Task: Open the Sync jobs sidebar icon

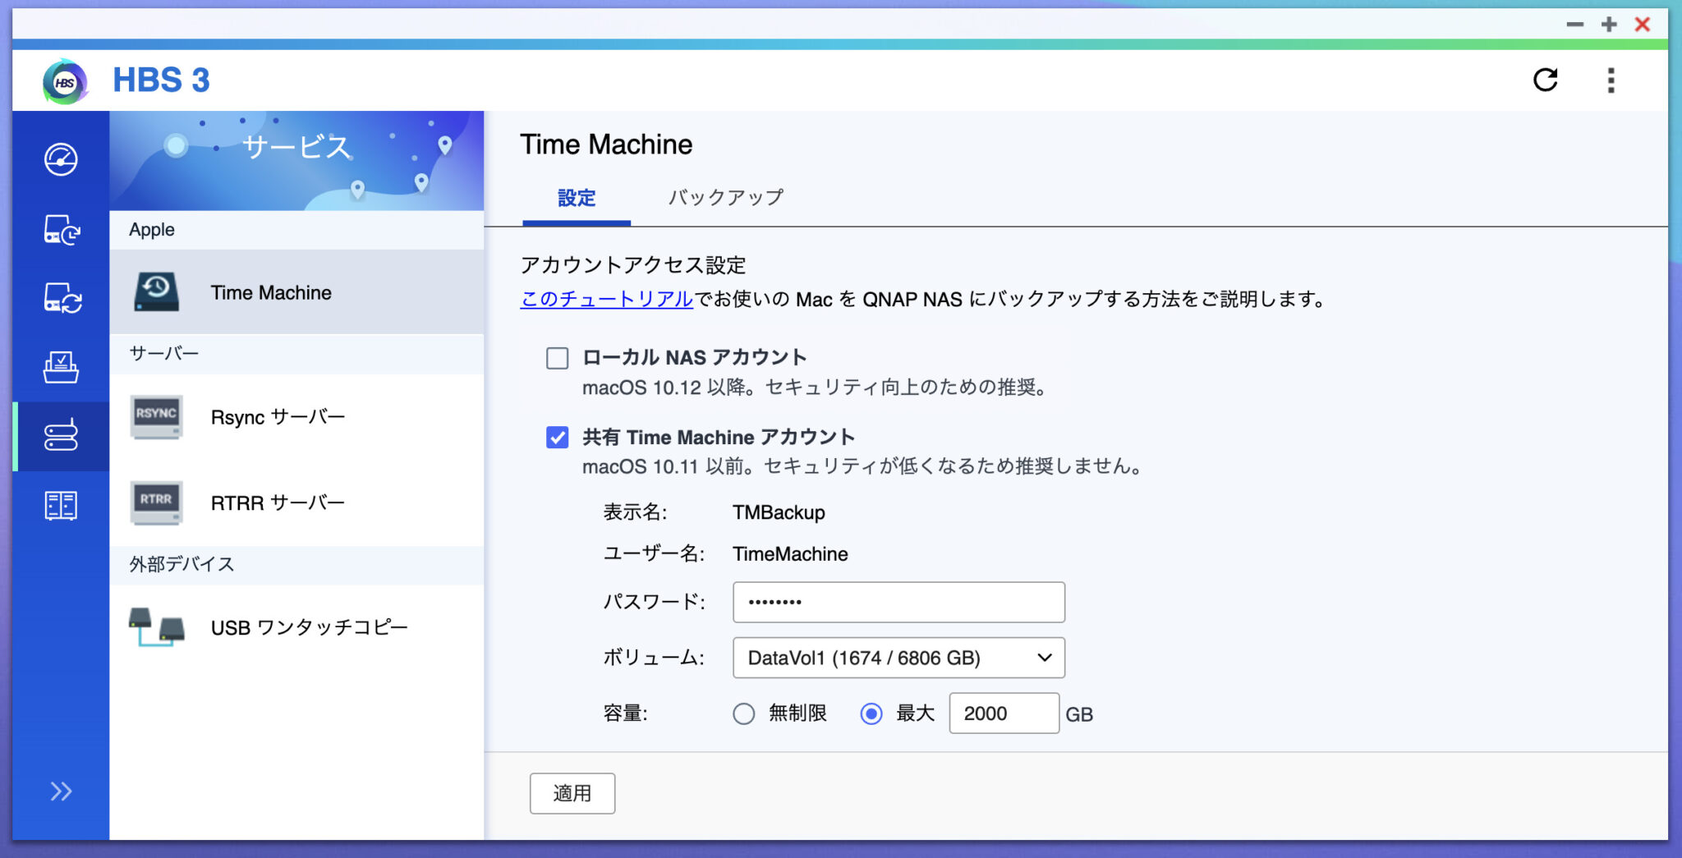Action: point(61,299)
